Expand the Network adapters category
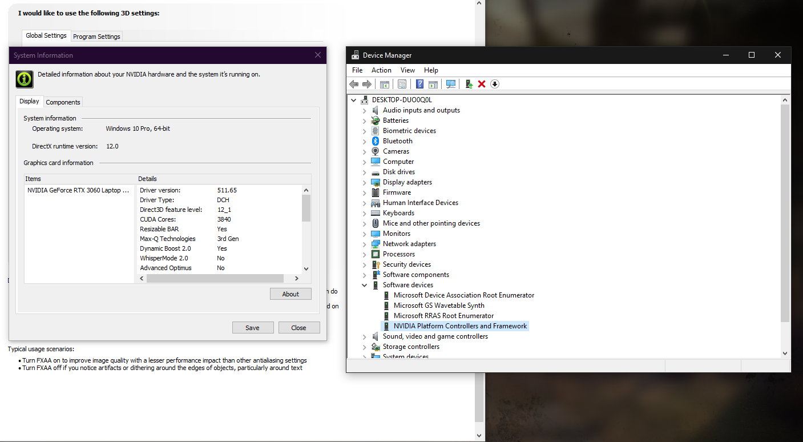 [x=365, y=244]
